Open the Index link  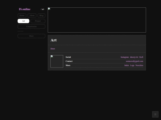pos(127,65)
